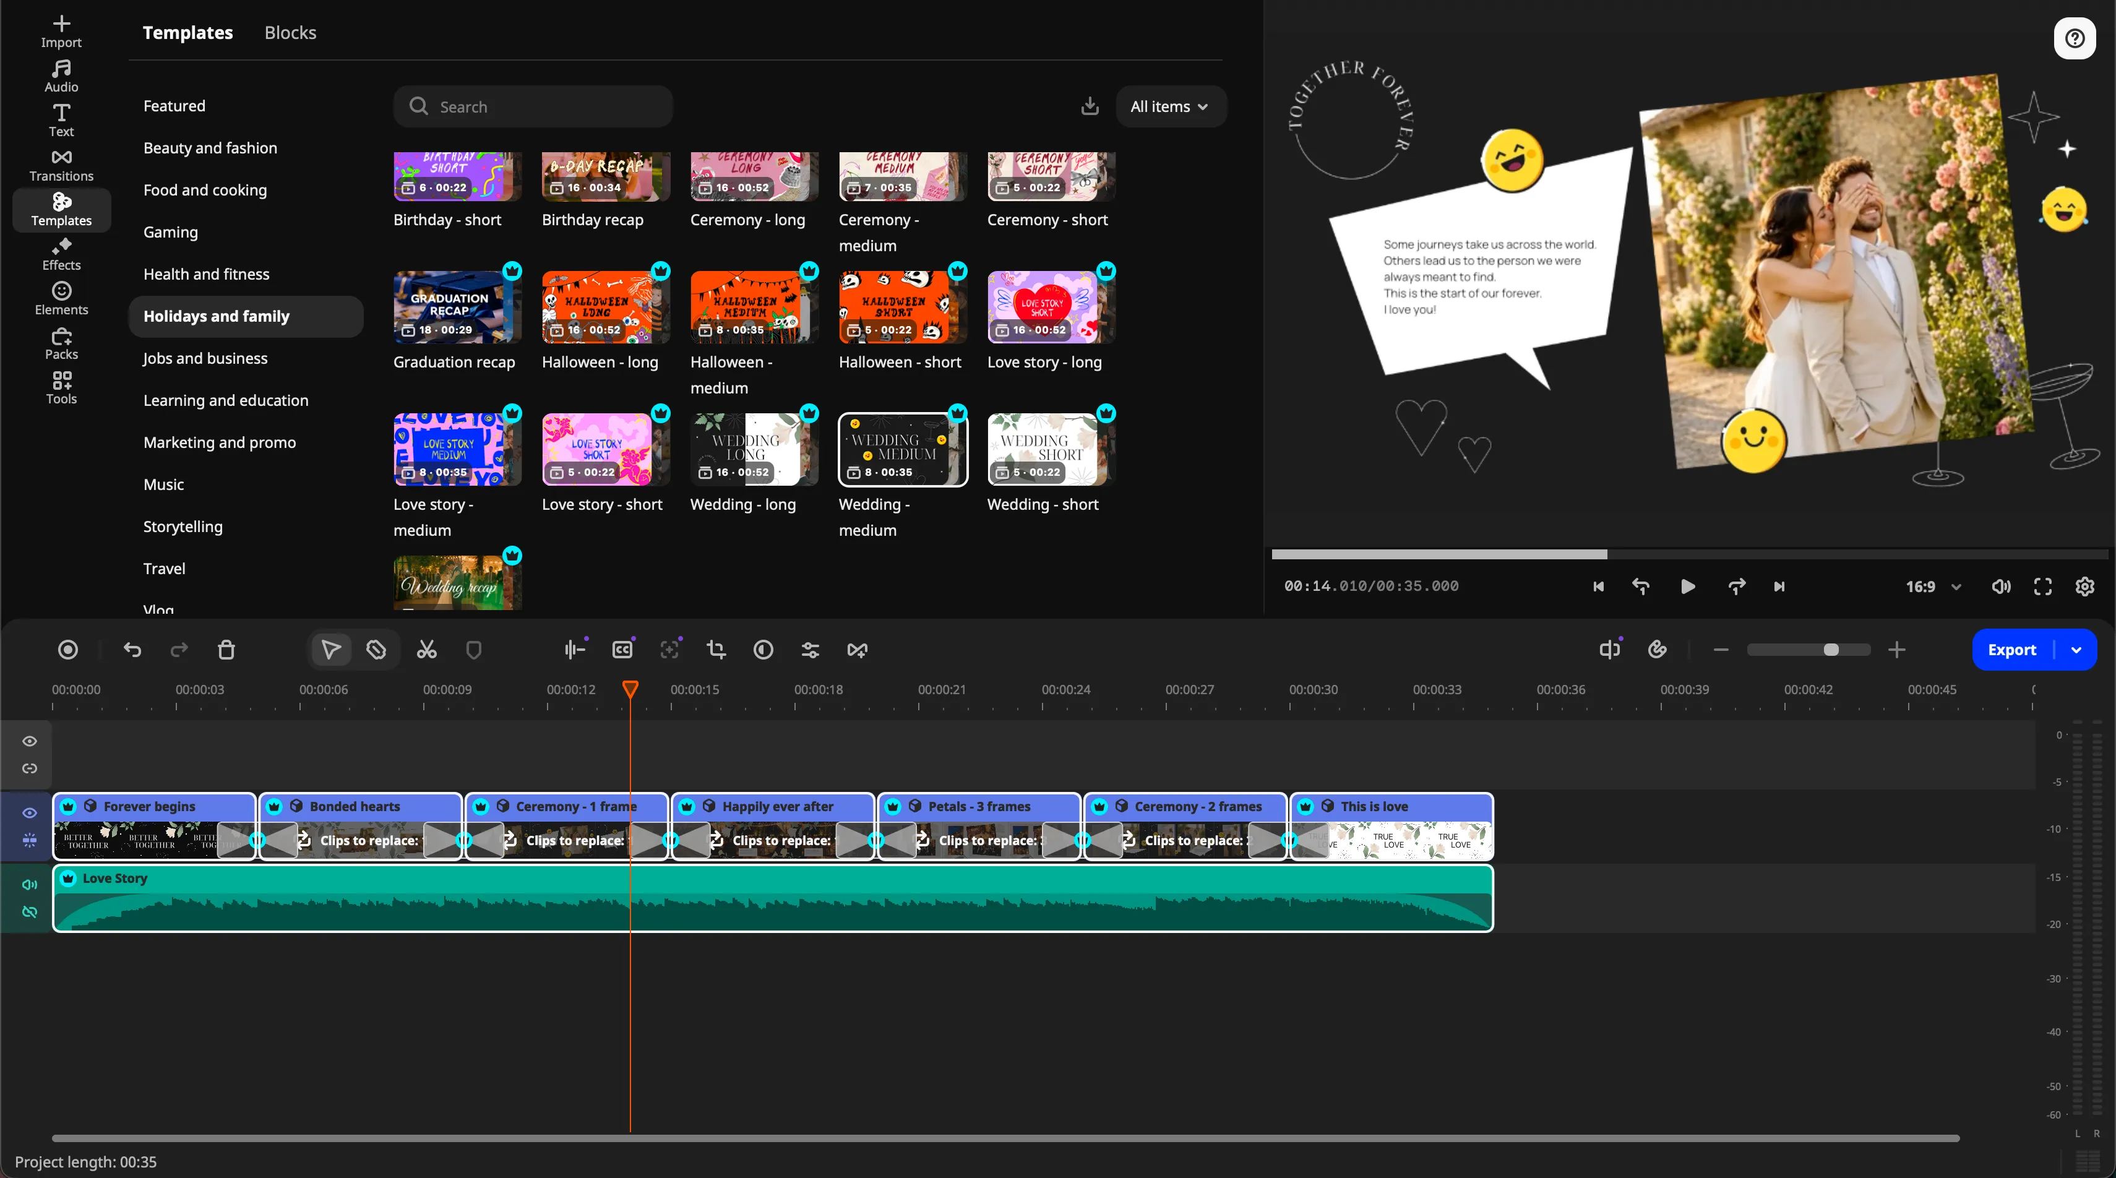Open the Elements panel

tap(61, 299)
